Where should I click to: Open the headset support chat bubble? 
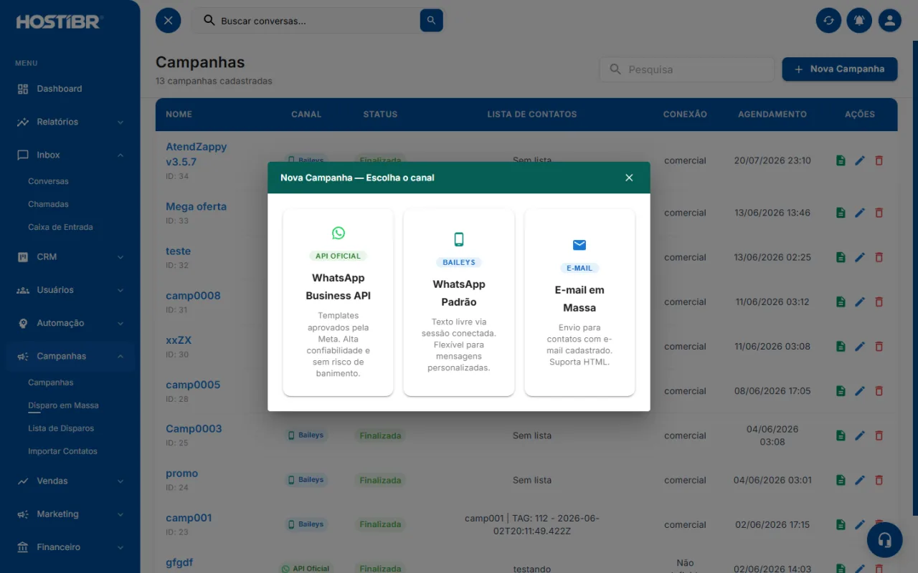(885, 539)
